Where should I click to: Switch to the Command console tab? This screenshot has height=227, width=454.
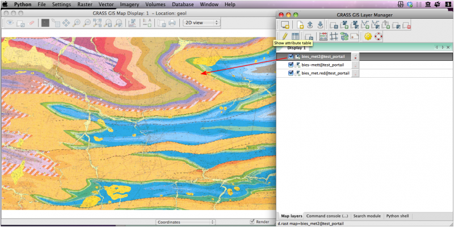(328, 216)
